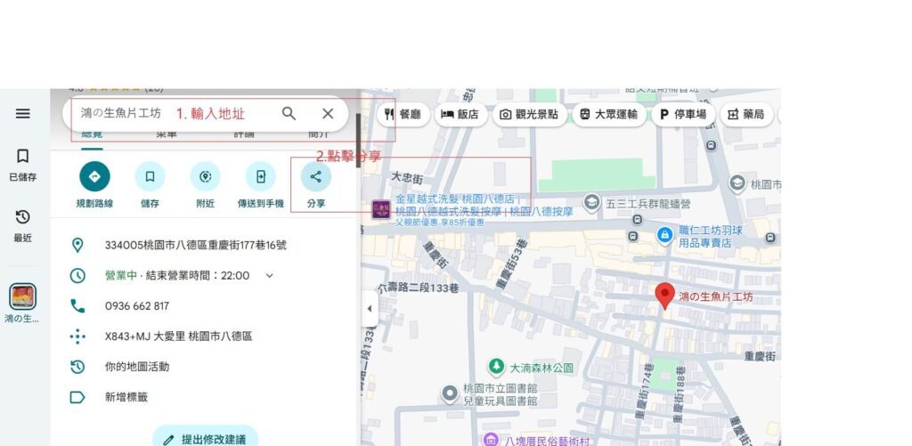
Task: Copy the address 334005桃園市八德區重慶街177巷16號
Action: pos(195,245)
